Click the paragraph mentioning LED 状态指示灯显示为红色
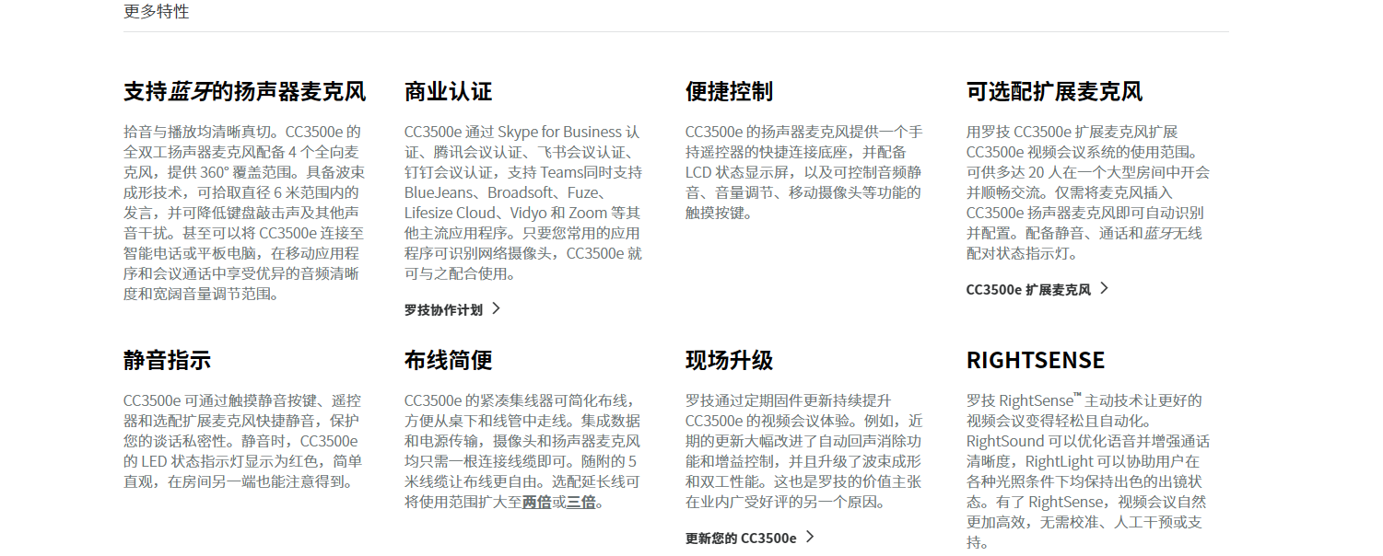 243,441
